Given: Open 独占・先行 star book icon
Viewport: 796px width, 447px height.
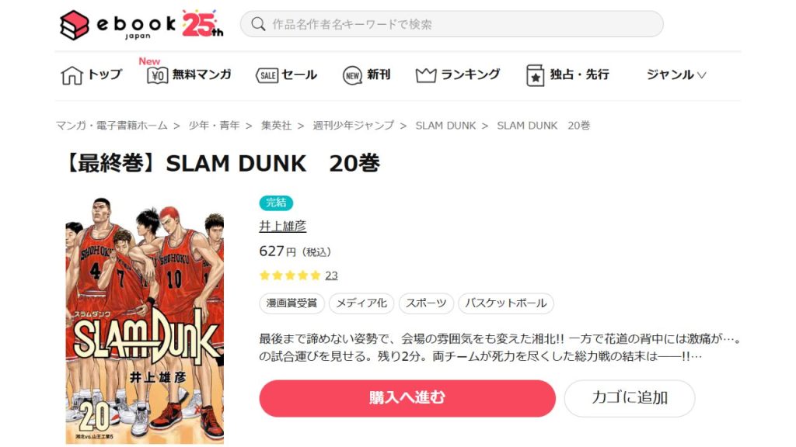Looking at the screenshot, I should pyautogui.click(x=535, y=75).
